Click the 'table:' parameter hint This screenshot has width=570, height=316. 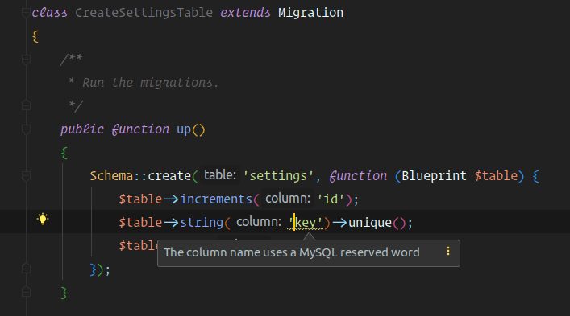220,175
